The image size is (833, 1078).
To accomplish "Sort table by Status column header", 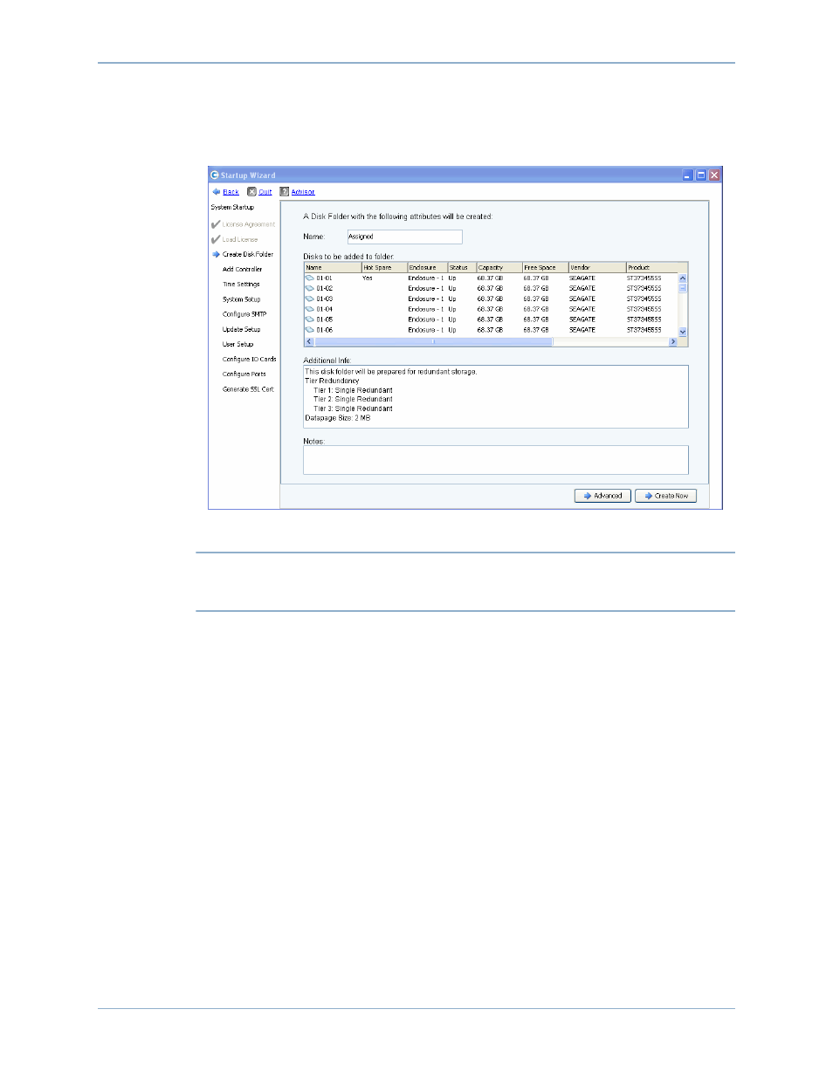I will pos(462,267).
